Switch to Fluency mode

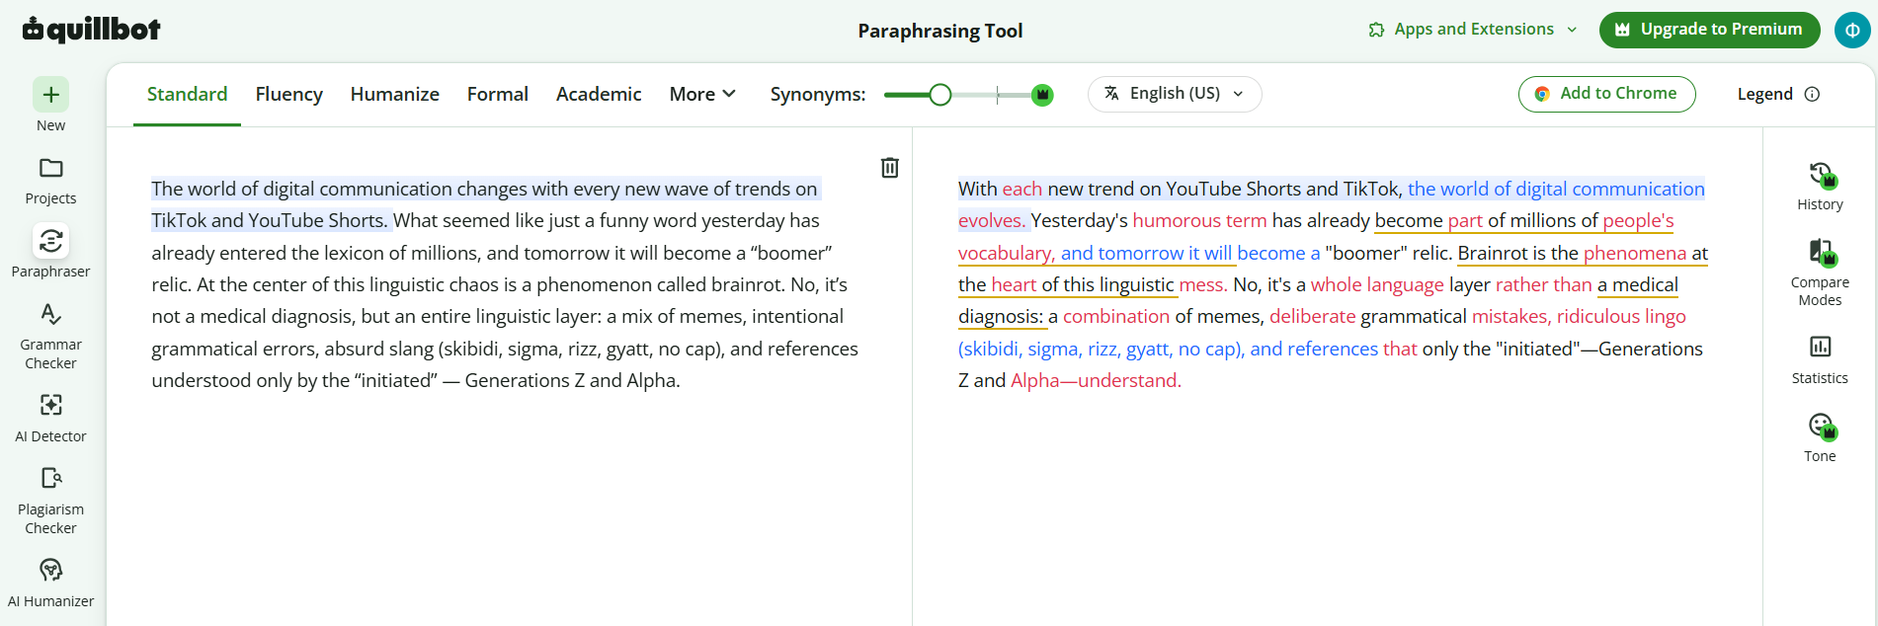(x=288, y=94)
